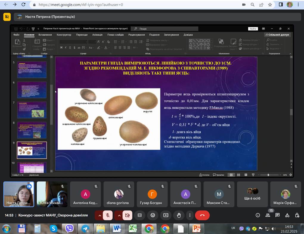304x234 pixels.
Task: Open more options three-dot menu in Meet
Action: (190, 215)
